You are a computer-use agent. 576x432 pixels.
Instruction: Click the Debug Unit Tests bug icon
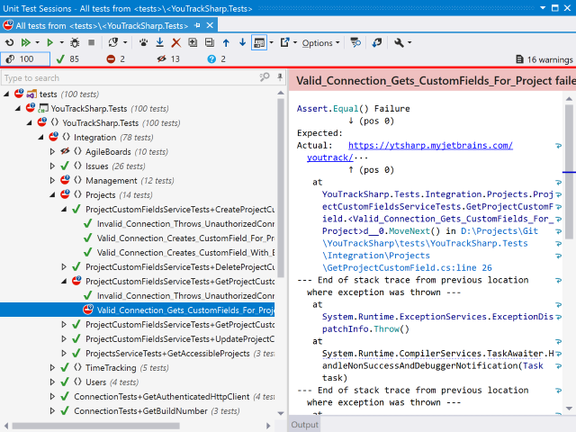point(74,42)
